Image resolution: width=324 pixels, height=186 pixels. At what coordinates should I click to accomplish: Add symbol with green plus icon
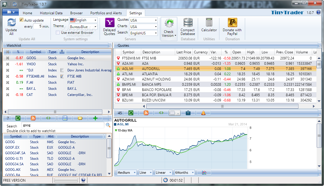(x=95, y=118)
